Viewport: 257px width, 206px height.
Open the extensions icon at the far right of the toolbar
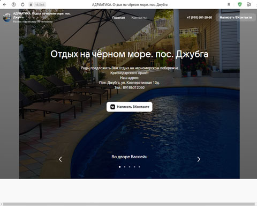[249, 5]
